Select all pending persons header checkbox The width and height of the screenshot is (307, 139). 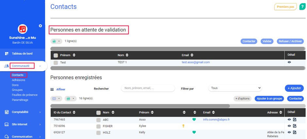(56, 55)
